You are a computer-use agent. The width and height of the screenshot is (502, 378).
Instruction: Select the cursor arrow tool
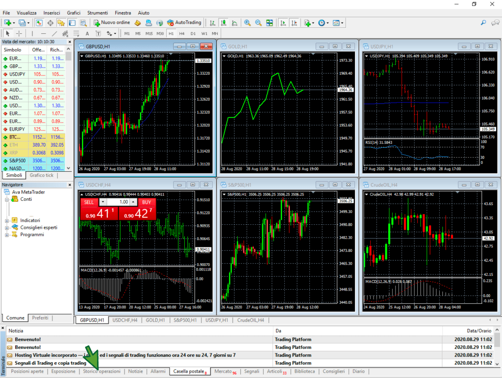(x=8, y=33)
